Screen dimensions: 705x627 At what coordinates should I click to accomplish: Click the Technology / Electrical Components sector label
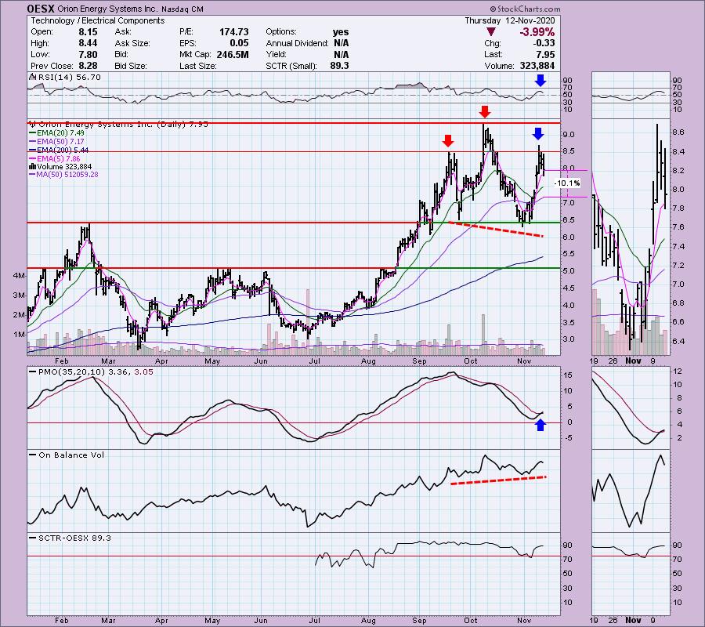click(98, 20)
